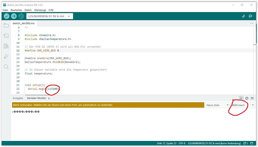
Task: Open notifications showing 2 in status bar
Action: point(246,143)
